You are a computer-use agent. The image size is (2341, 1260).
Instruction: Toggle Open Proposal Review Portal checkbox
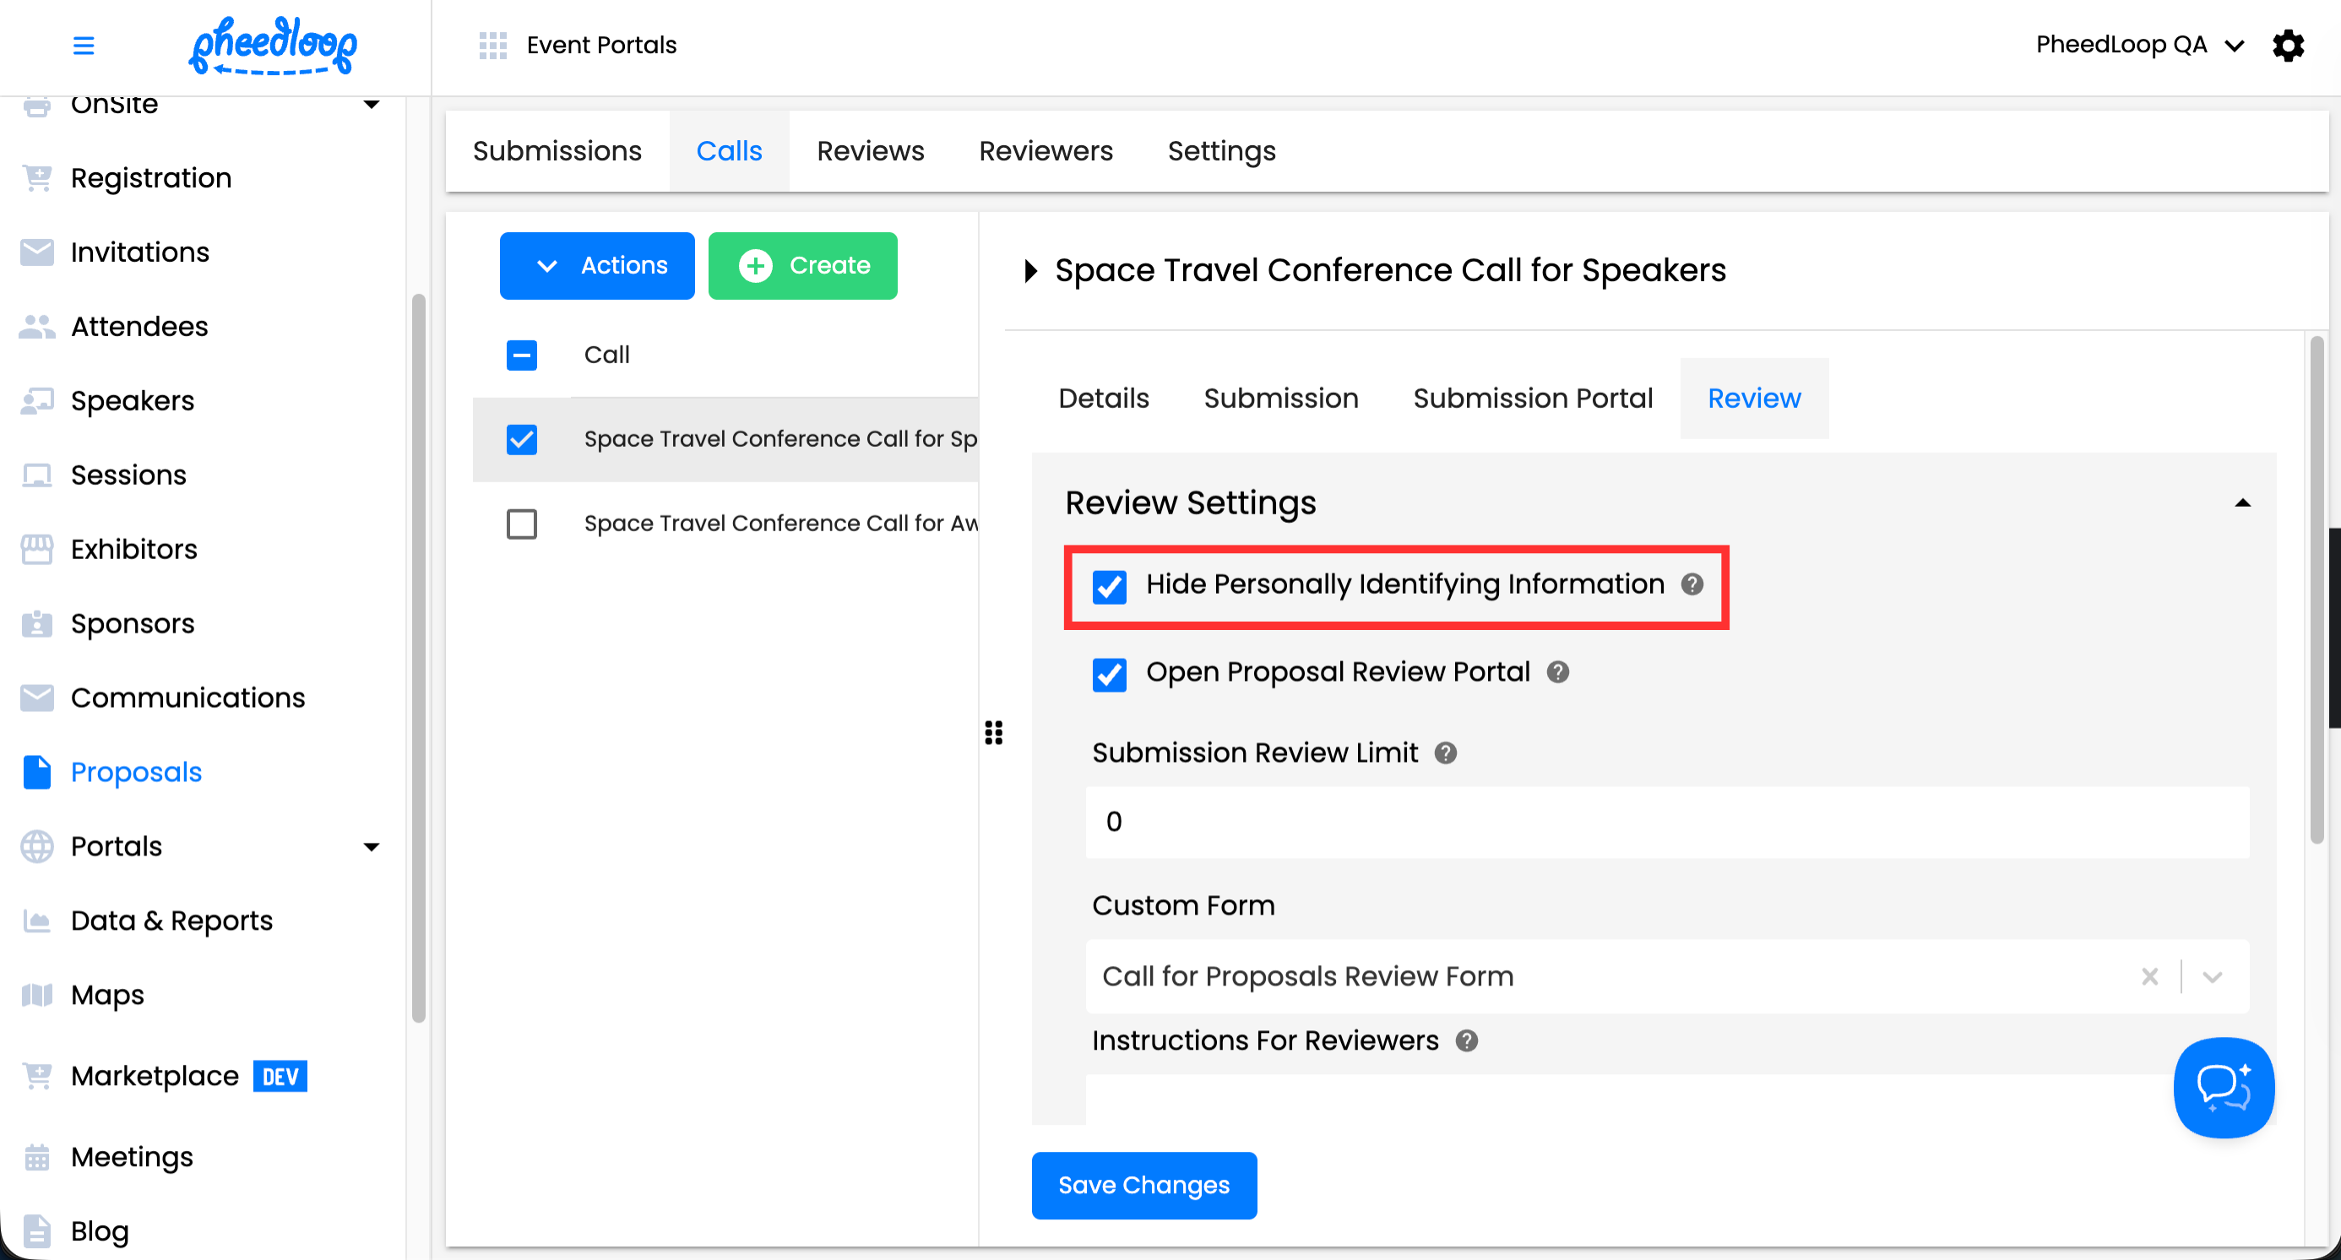1109,674
